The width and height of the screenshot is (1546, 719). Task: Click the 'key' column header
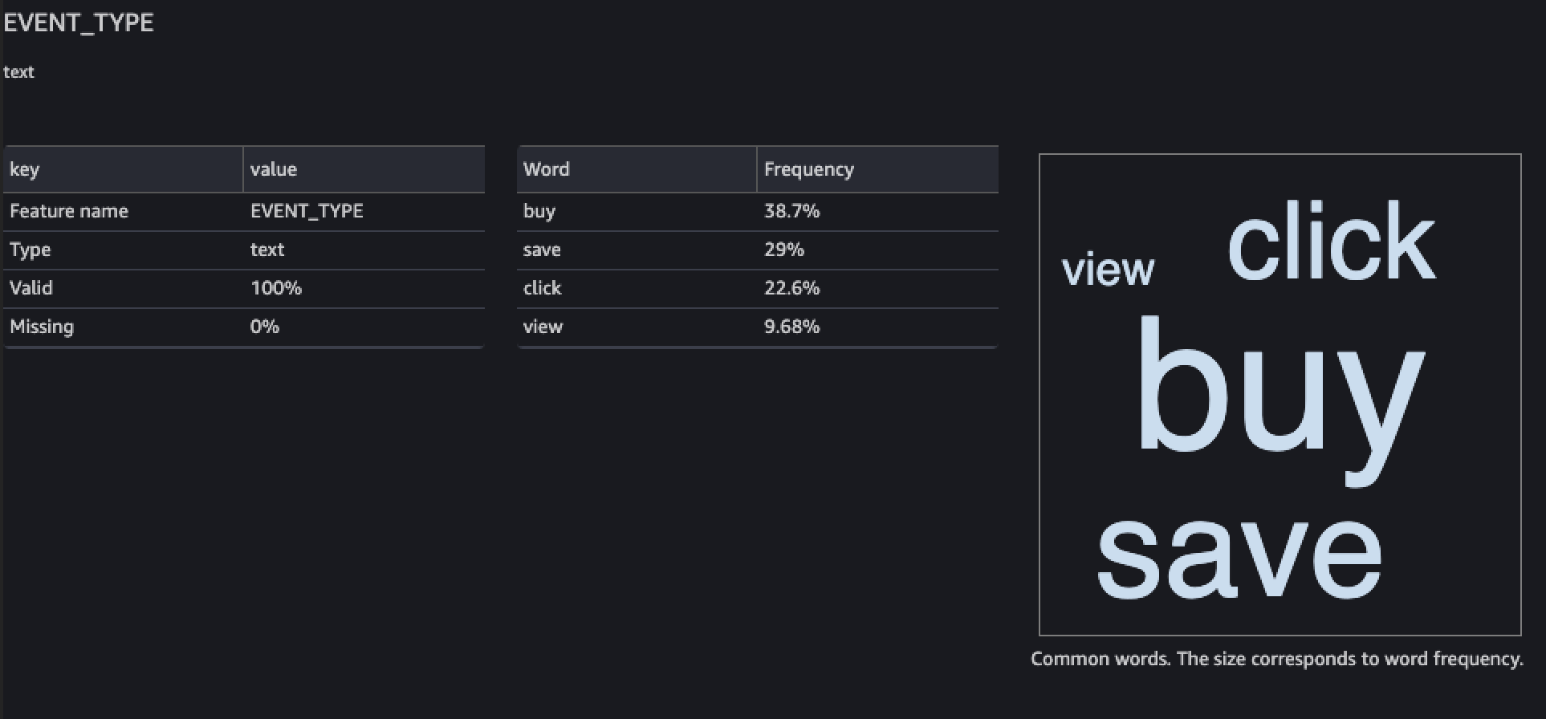[x=25, y=169]
